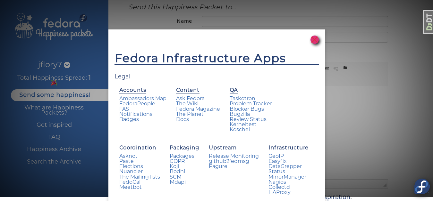The width and height of the screenshot is (433, 201).
Task: Open the Koji link
Action: pos(174,166)
